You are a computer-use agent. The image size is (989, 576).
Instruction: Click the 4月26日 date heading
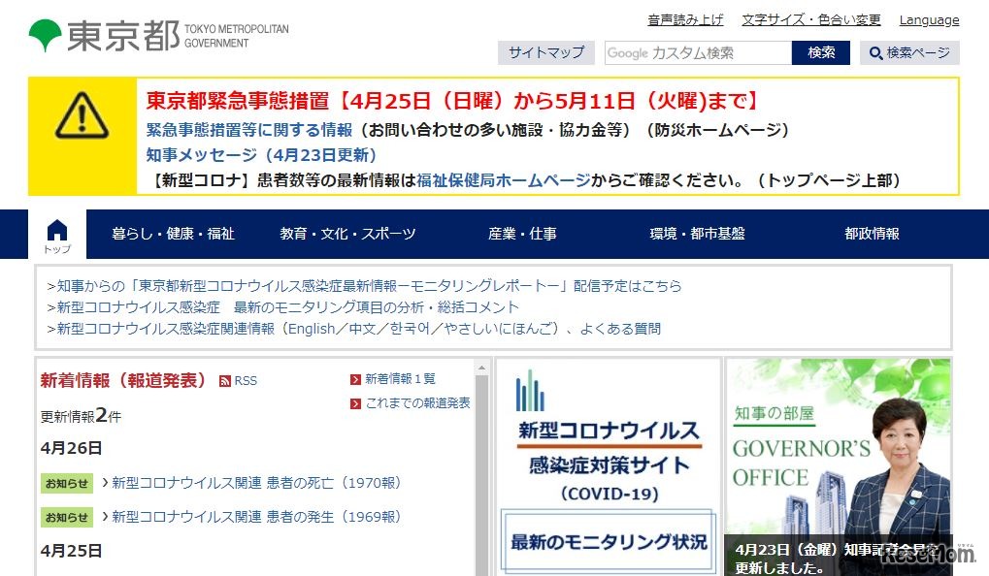[x=71, y=449]
